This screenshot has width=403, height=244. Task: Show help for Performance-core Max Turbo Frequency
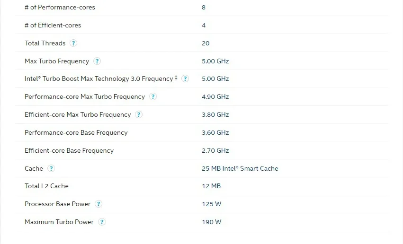(x=153, y=96)
